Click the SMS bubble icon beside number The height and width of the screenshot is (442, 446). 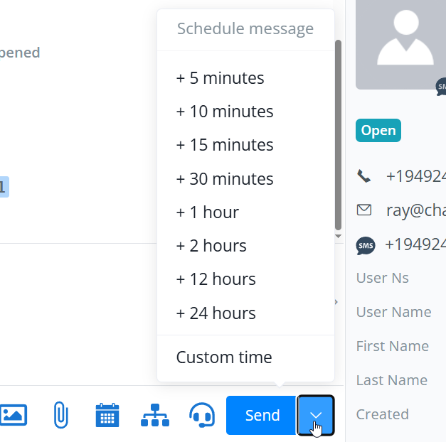tap(366, 246)
